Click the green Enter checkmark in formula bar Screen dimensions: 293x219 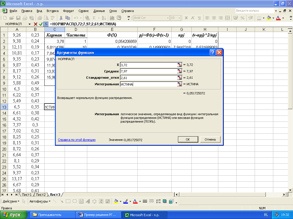(x=41, y=24)
